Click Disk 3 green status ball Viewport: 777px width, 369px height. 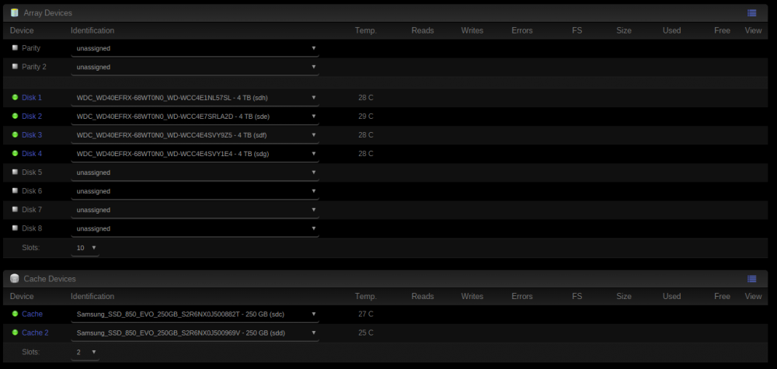tap(15, 134)
